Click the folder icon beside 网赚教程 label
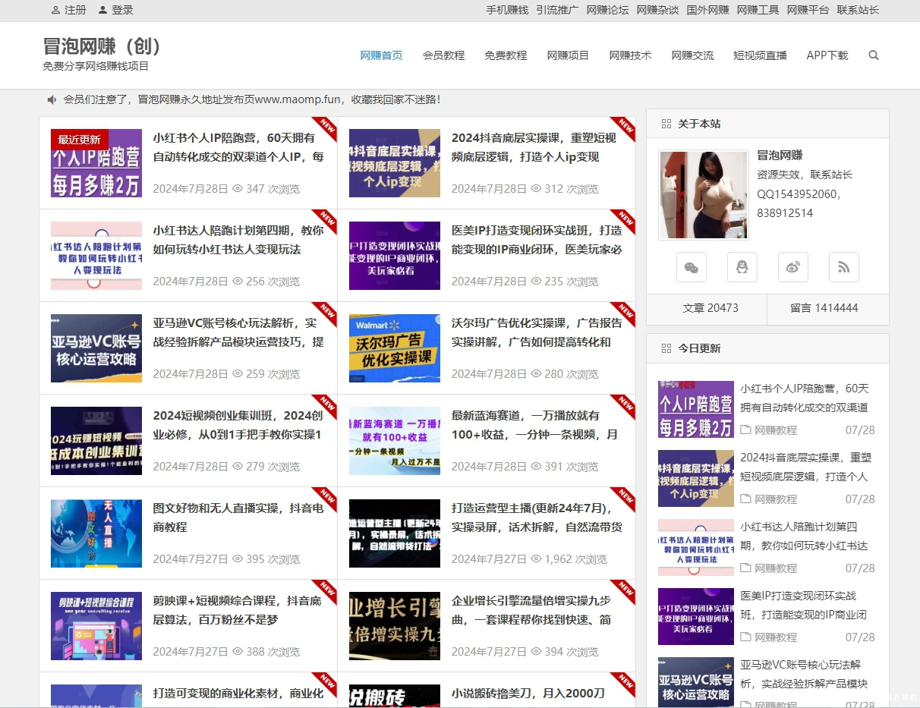The image size is (920, 708). (x=747, y=430)
